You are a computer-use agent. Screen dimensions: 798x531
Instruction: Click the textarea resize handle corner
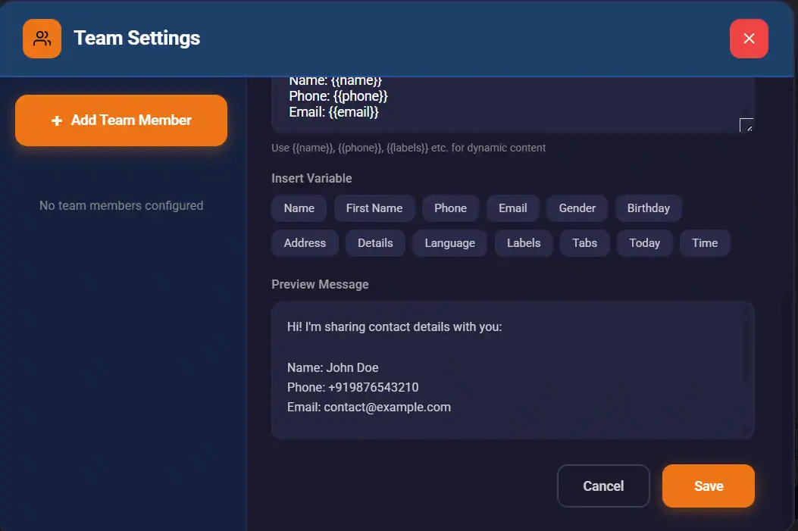tap(746, 126)
